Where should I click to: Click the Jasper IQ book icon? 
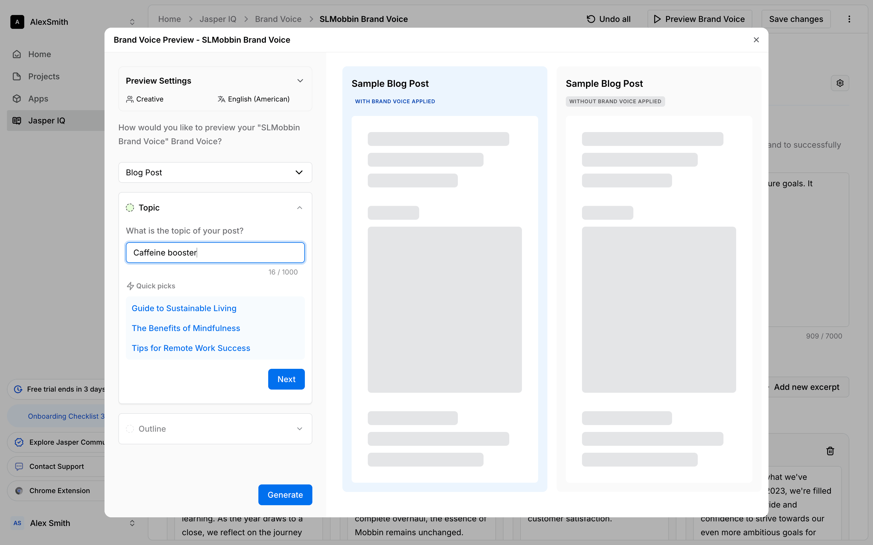[x=17, y=121]
